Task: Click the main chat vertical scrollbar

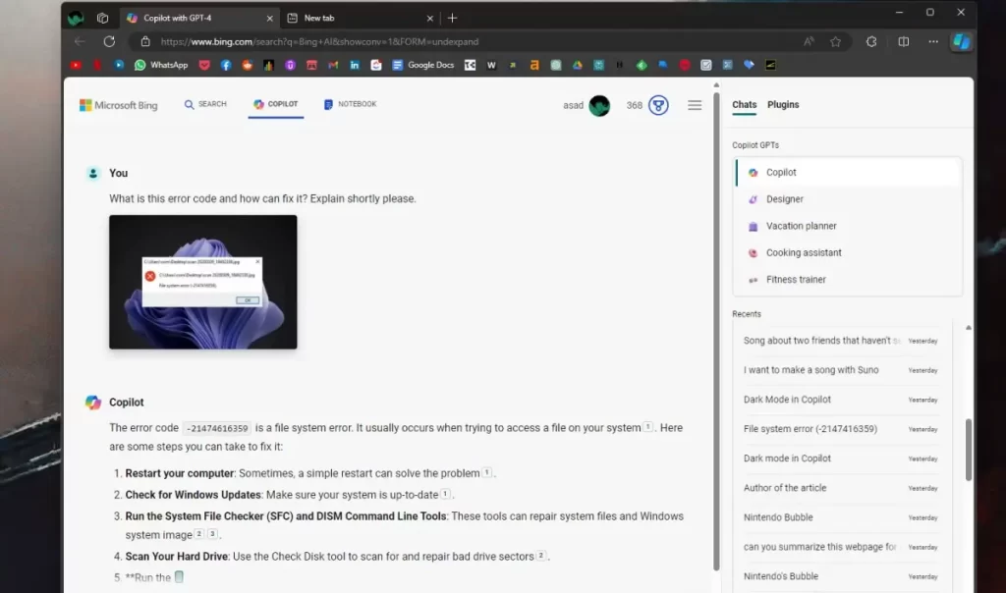Action: 716,330
